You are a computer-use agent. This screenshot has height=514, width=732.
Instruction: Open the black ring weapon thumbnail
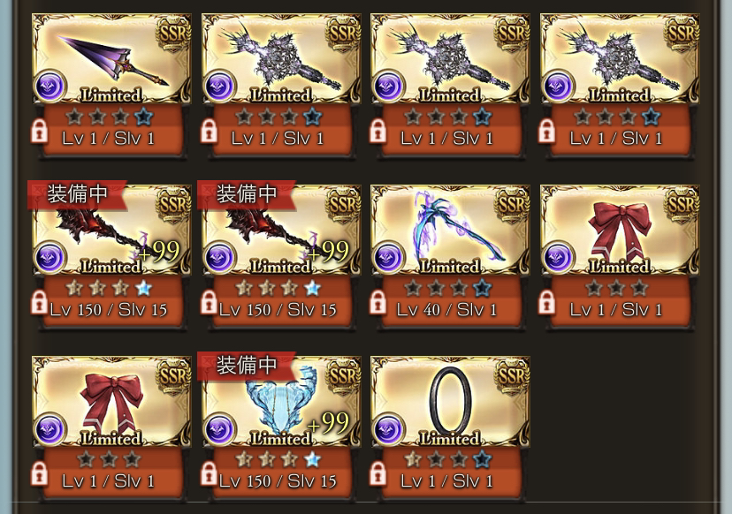[x=450, y=402]
